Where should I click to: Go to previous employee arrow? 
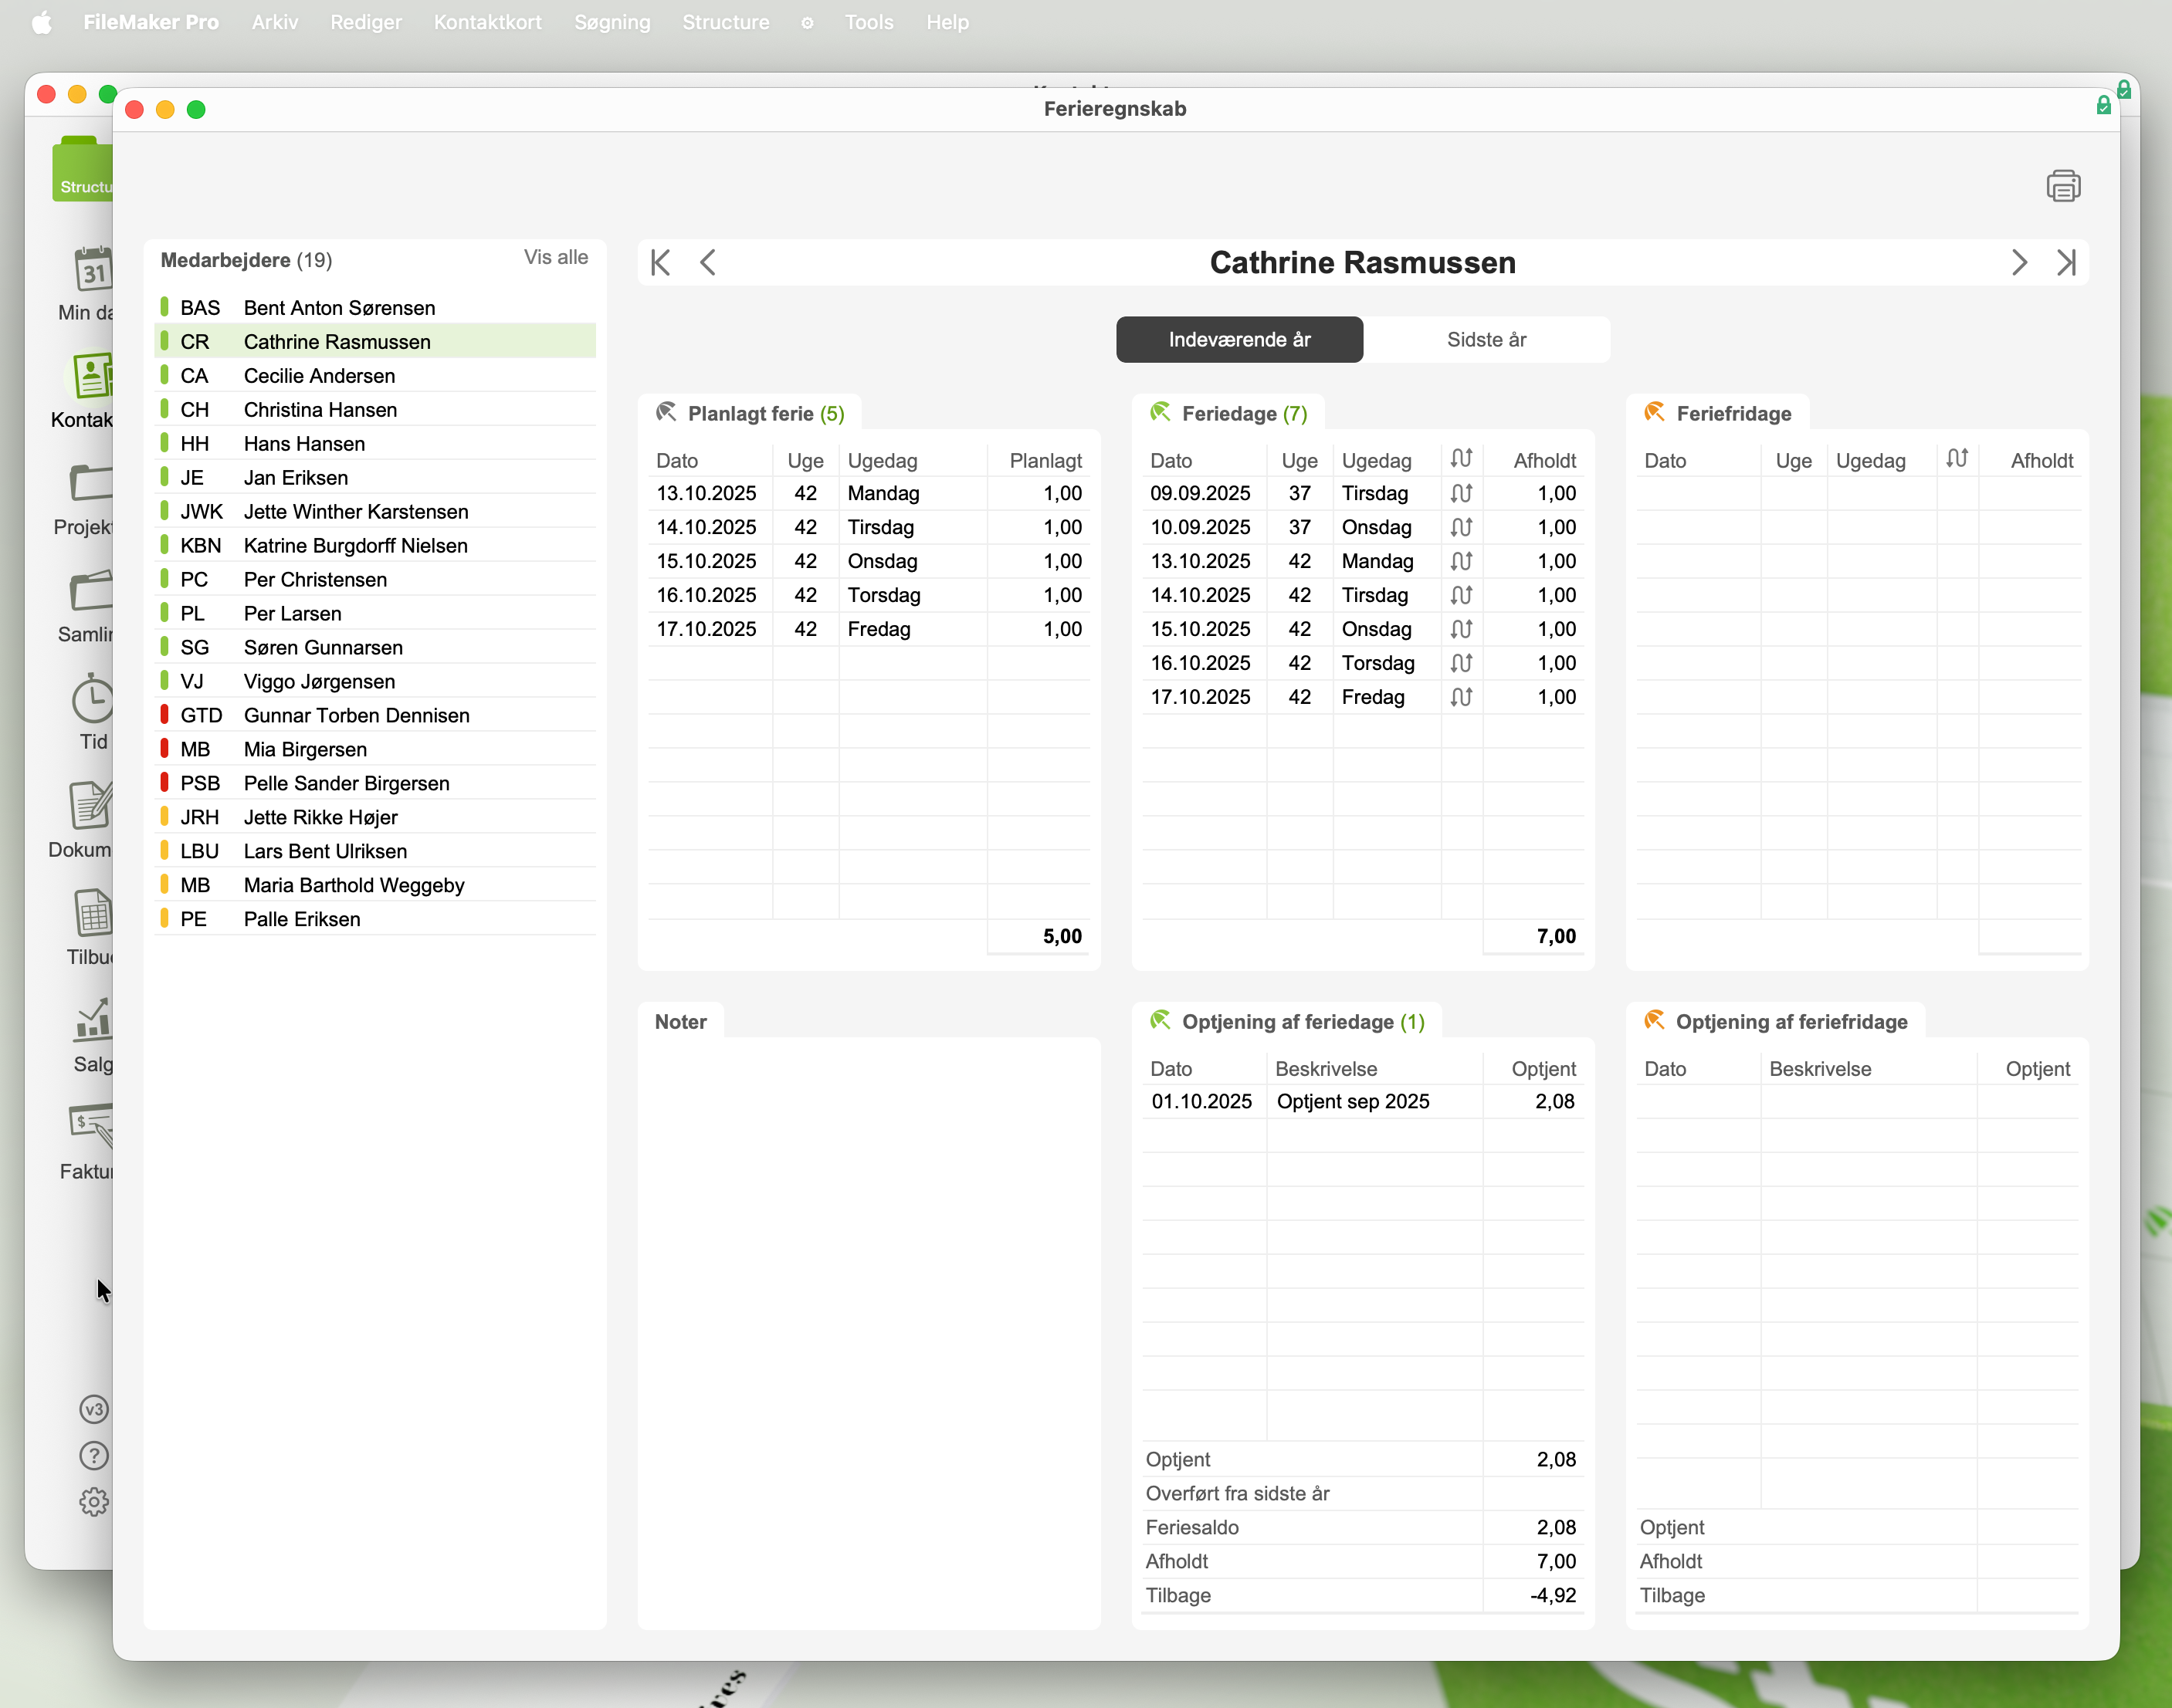pos(708,263)
